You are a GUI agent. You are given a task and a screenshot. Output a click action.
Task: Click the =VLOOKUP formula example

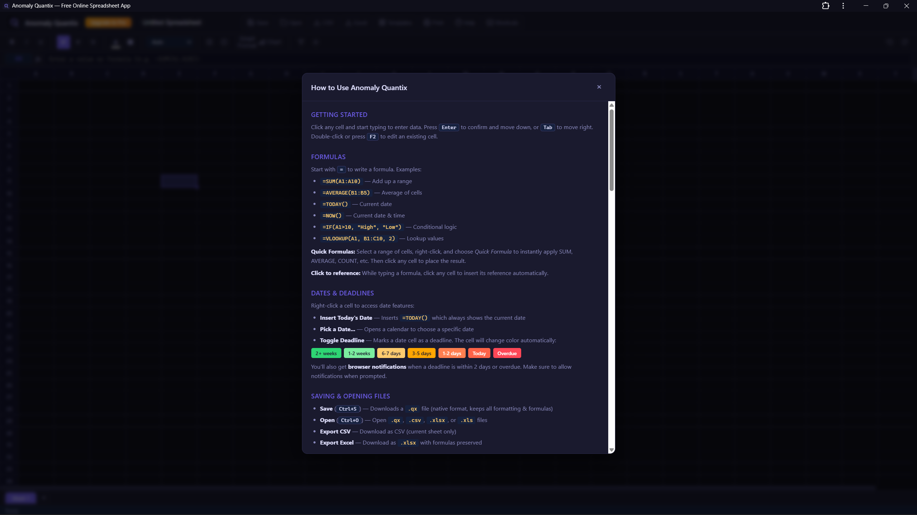pos(358,239)
